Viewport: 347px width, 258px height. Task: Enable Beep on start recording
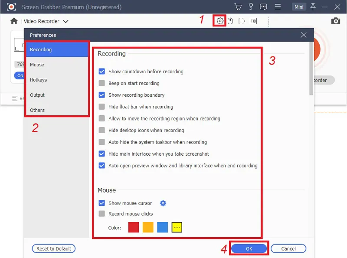[x=101, y=83]
